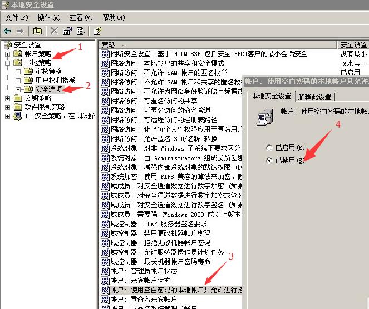369x309 pixels.
Task: Sort by the 安全设置 column header
Action: click(x=353, y=44)
